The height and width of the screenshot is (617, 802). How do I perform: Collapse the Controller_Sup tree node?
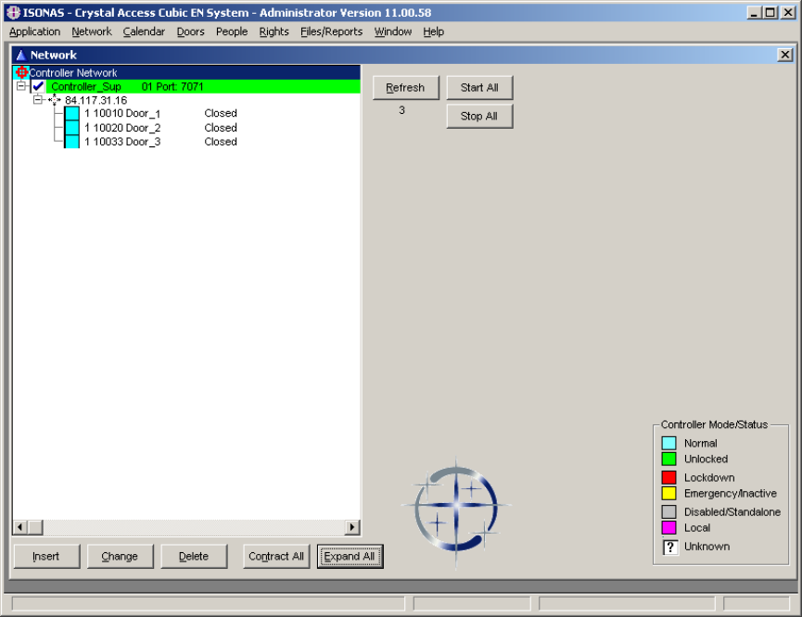pyautogui.click(x=21, y=86)
